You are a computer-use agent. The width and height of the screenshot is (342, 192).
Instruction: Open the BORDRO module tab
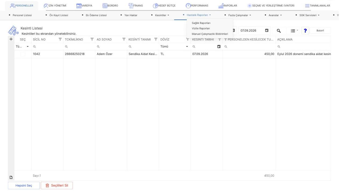[110, 5]
